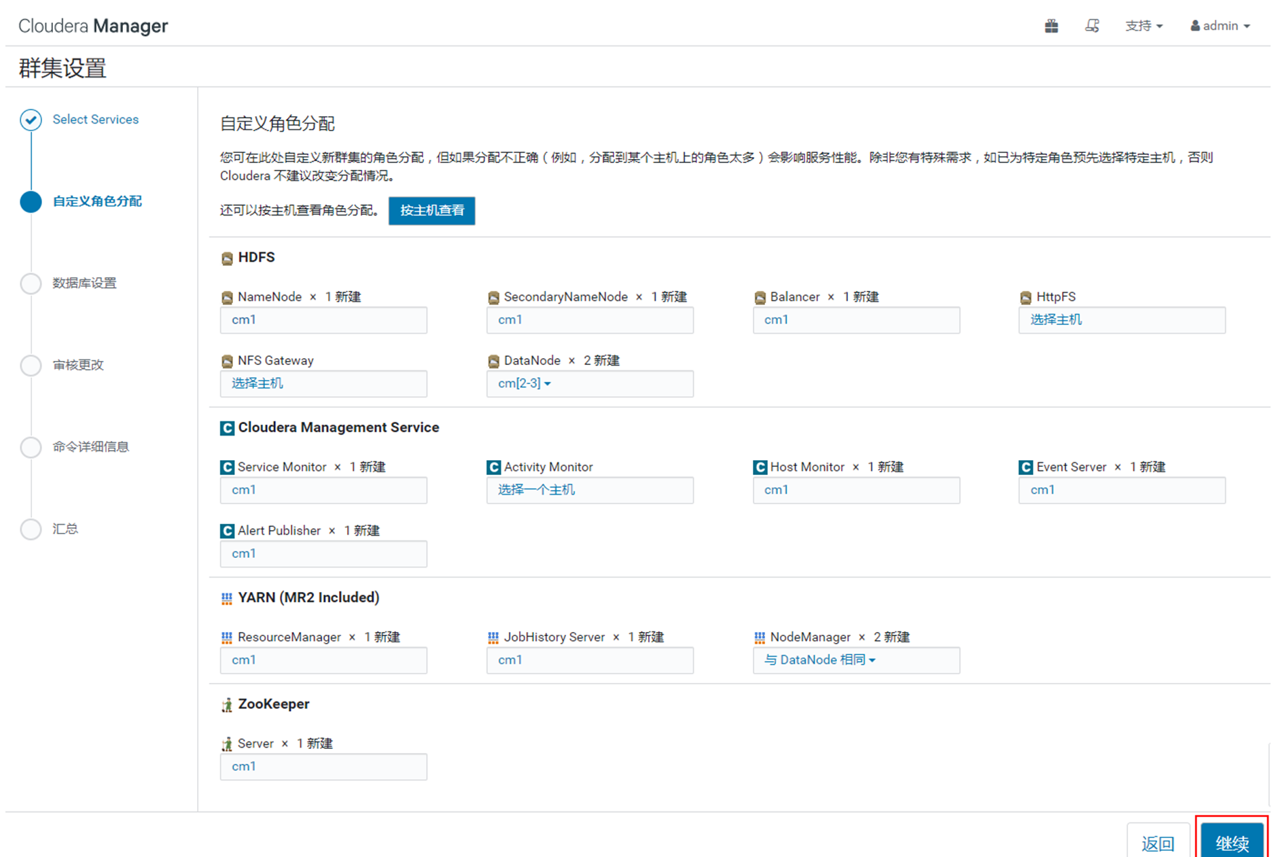This screenshot has width=1276, height=857.
Task: Click 选择一个主机 for Activity Monitor
Action: 590,490
